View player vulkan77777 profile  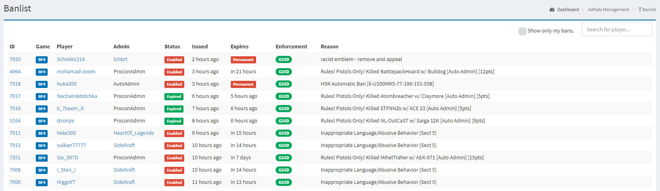coord(71,145)
